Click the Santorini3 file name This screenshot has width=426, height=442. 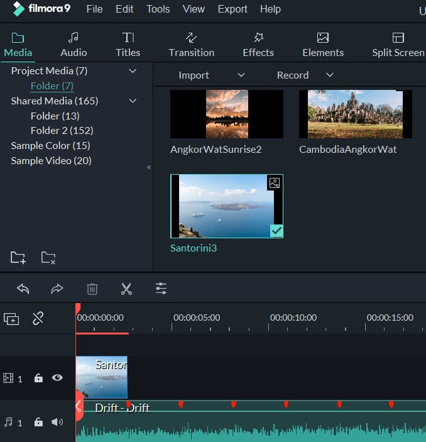pos(194,248)
